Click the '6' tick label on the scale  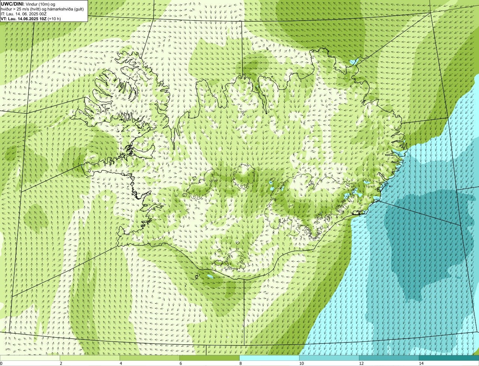180,363
